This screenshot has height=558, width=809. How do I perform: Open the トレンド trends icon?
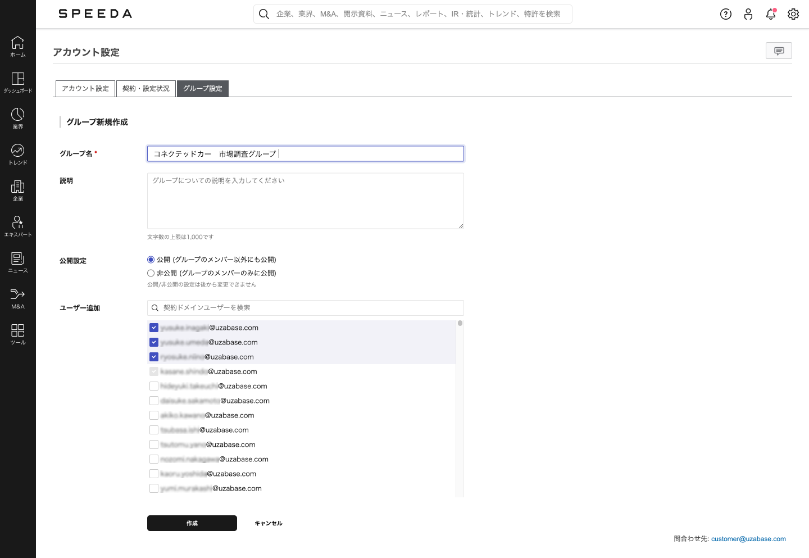[x=18, y=154]
